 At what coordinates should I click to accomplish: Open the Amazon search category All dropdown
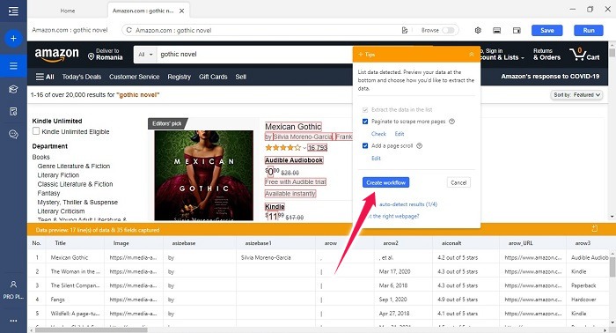145,55
